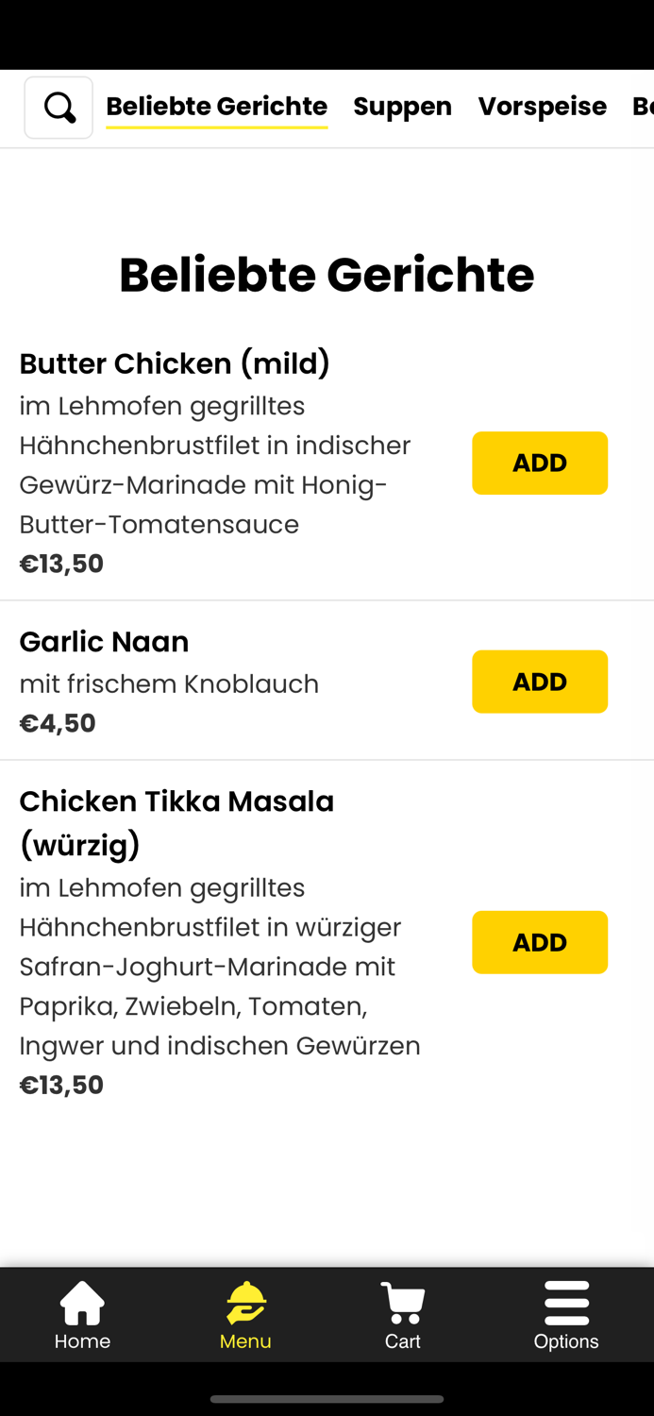Open the search magnifier icon
Viewport: 654px width, 1416px height.
tap(58, 107)
